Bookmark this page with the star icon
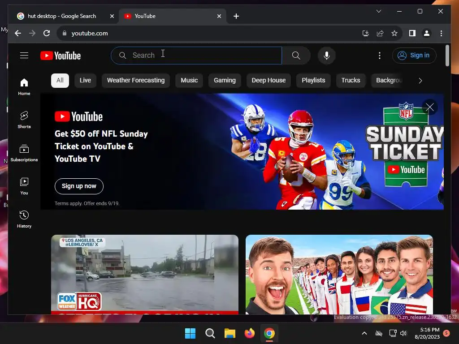The height and width of the screenshot is (344, 459). pos(394,33)
